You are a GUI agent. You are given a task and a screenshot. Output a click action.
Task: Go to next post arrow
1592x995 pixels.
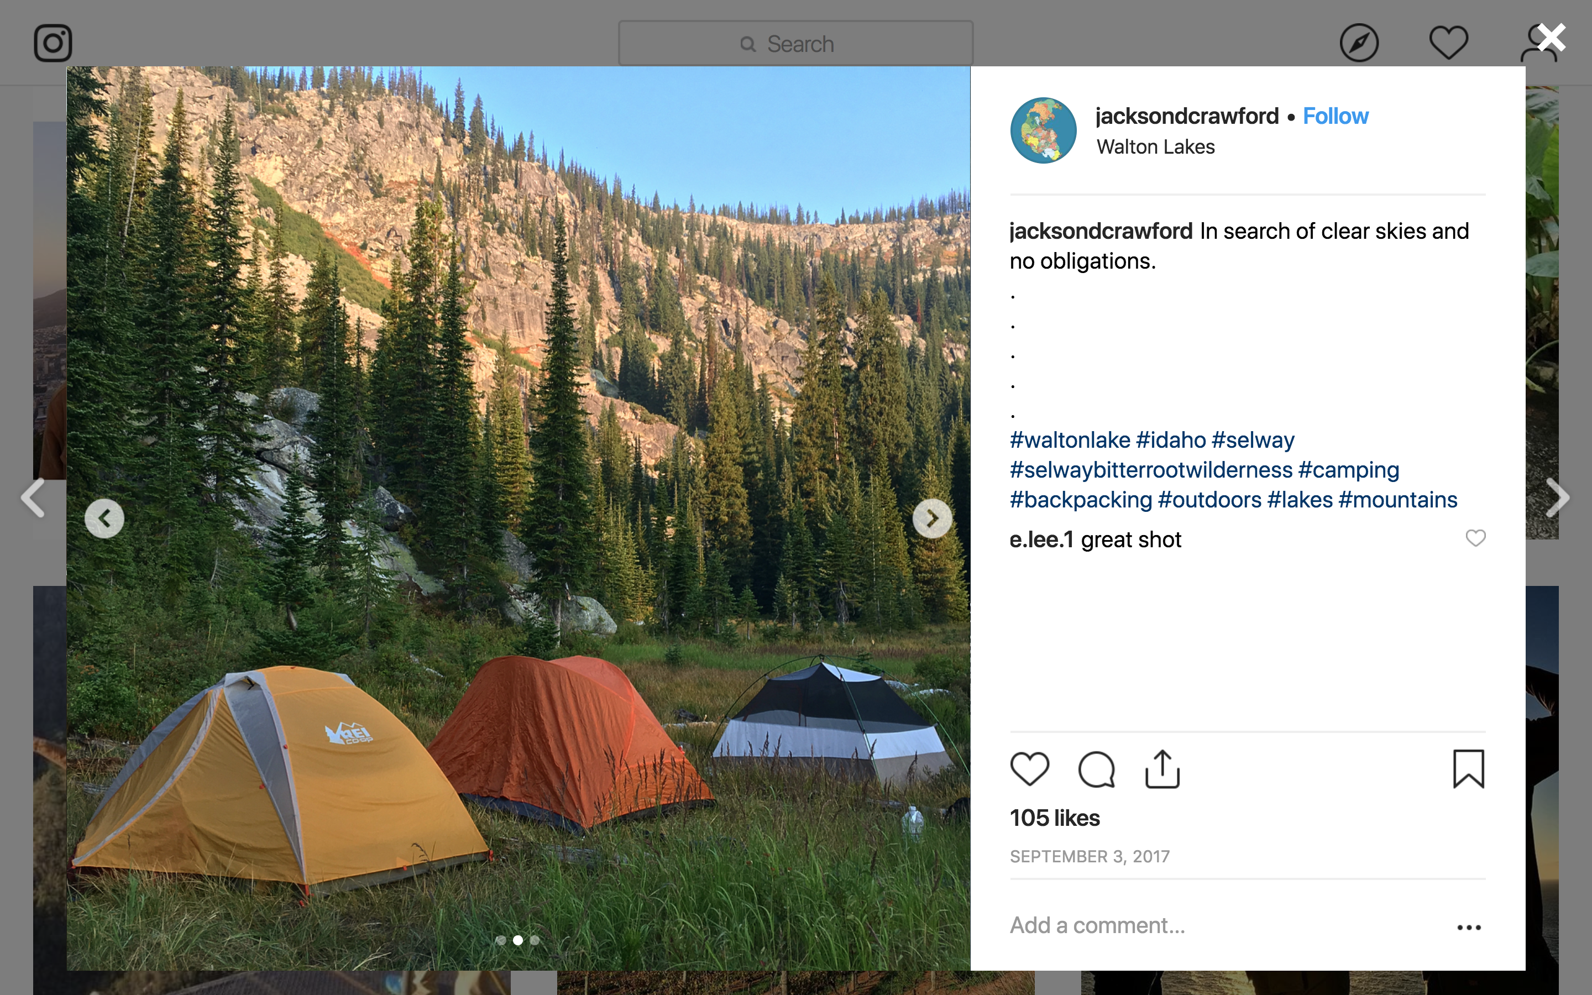pos(1557,498)
